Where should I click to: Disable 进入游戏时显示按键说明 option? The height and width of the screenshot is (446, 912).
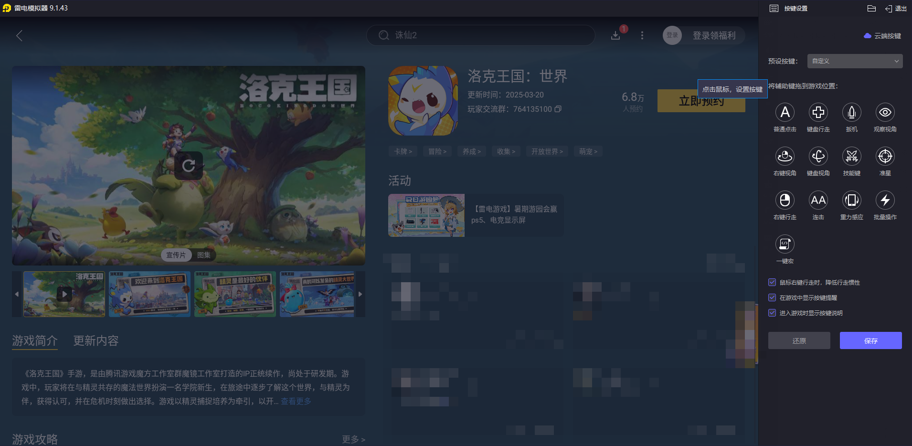coord(772,313)
